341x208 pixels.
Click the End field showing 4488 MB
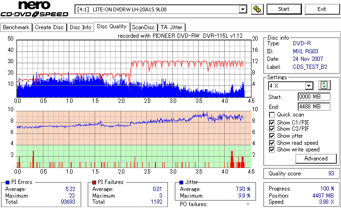[x=314, y=107]
